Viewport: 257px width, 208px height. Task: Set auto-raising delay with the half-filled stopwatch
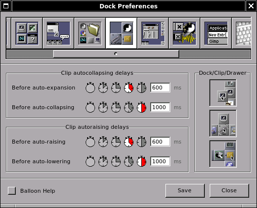141,142
